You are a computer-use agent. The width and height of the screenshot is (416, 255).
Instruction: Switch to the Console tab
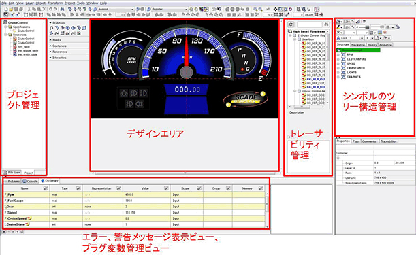click(x=30, y=181)
